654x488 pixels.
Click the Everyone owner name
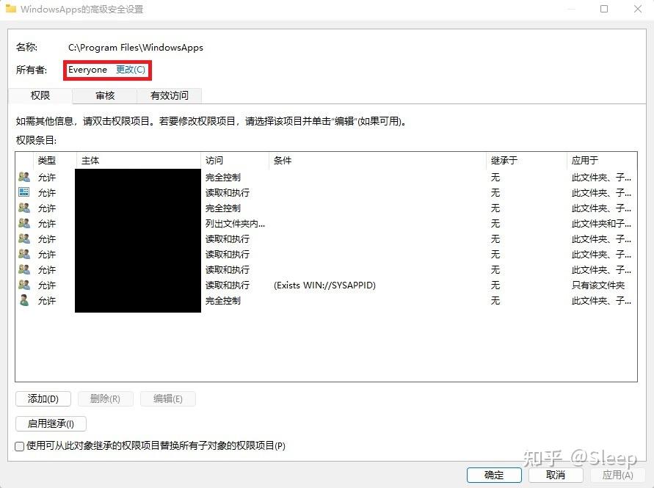coord(87,70)
